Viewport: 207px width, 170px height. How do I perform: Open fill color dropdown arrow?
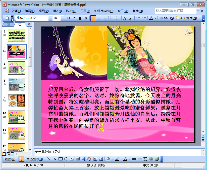(x=112, y=159)
